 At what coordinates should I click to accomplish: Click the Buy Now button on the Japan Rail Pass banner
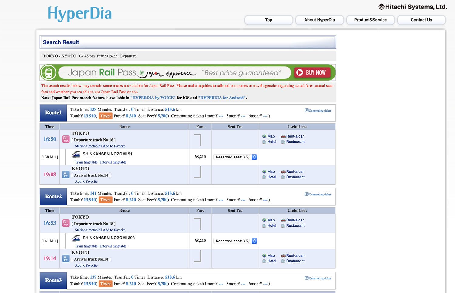tap(312, 73)
